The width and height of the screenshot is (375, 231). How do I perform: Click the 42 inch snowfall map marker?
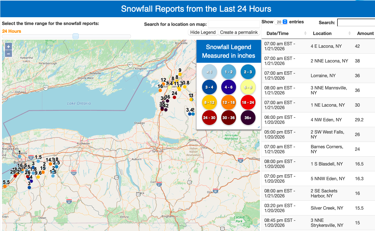(x=166, y=110)
